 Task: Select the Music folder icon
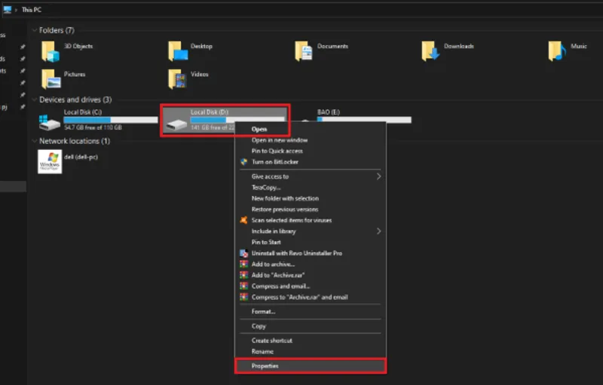557,51
